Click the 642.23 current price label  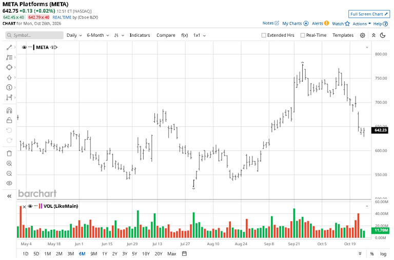380,130
